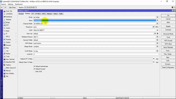Click the Apply button

pos(168,22)
